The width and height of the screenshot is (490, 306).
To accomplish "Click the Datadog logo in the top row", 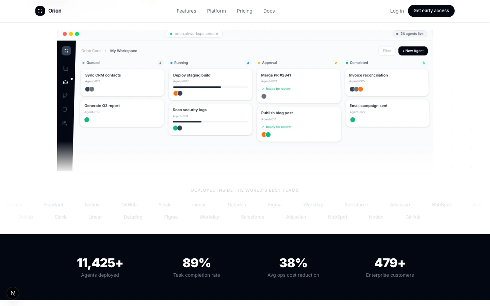I will 237,205.
